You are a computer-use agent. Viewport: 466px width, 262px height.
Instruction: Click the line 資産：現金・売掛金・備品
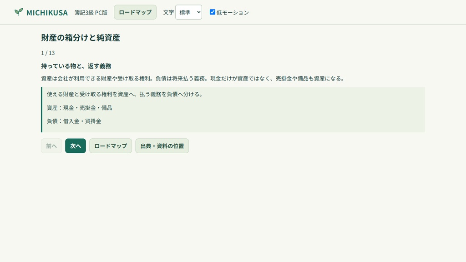point(79,108)
